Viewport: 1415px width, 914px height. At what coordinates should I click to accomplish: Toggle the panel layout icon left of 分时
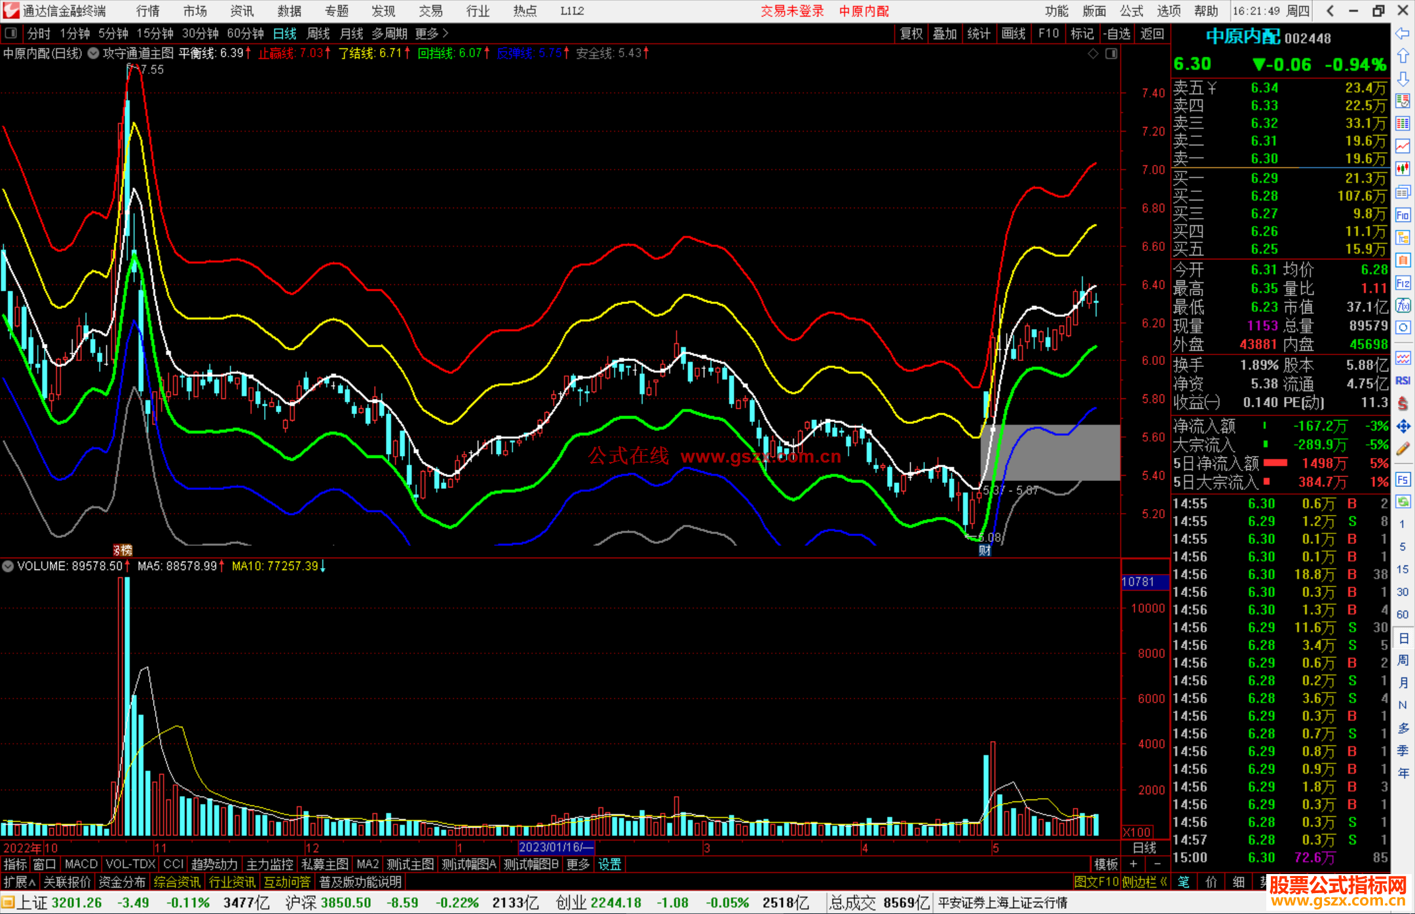tap(11, 33)
